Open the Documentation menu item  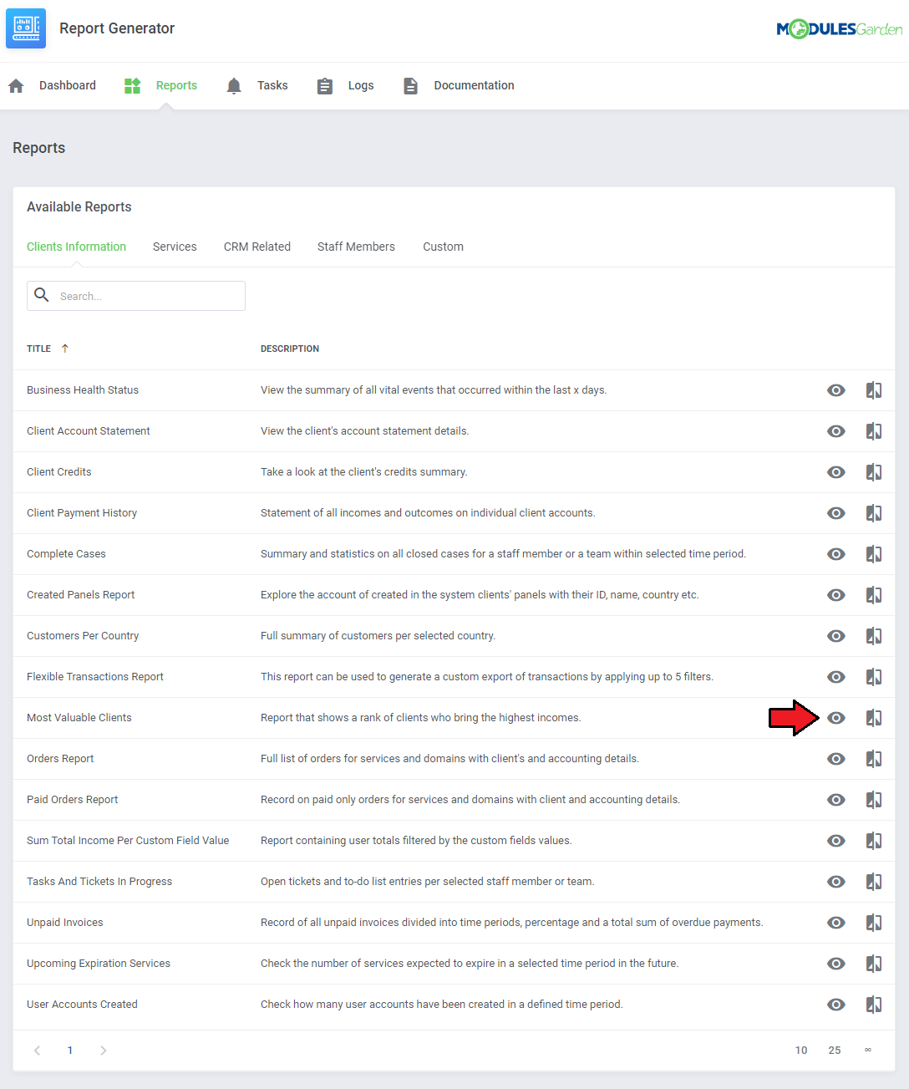459,85
